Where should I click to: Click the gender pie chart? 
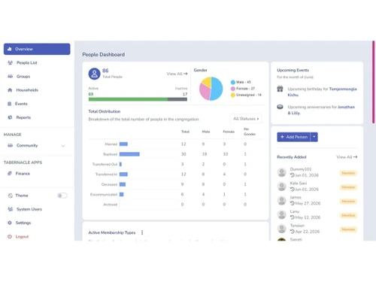(x=211, y=89)
